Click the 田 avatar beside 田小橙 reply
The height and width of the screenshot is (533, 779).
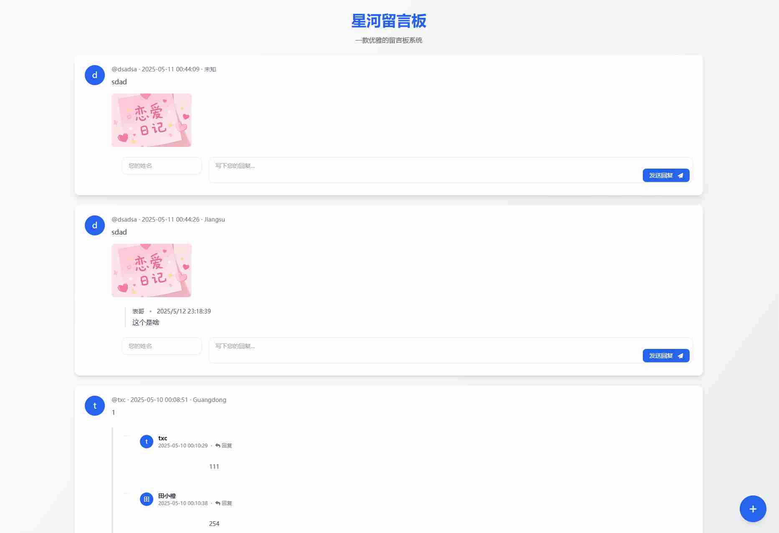point(147,499)
